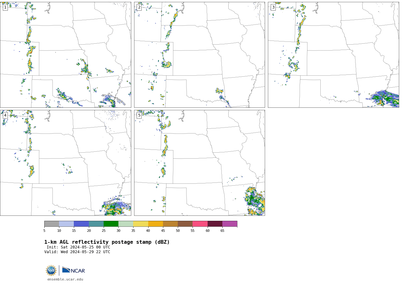
Task: Click the colorbar tick label '65'
Action: [x=222, y=231]
